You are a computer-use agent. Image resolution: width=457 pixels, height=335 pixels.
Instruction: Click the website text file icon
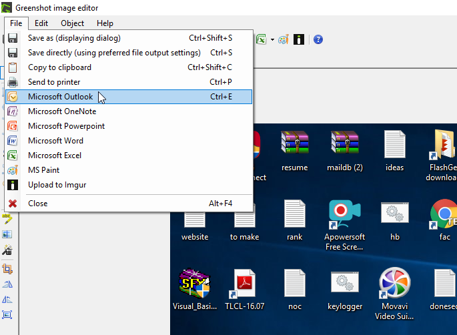pos(195,220)
